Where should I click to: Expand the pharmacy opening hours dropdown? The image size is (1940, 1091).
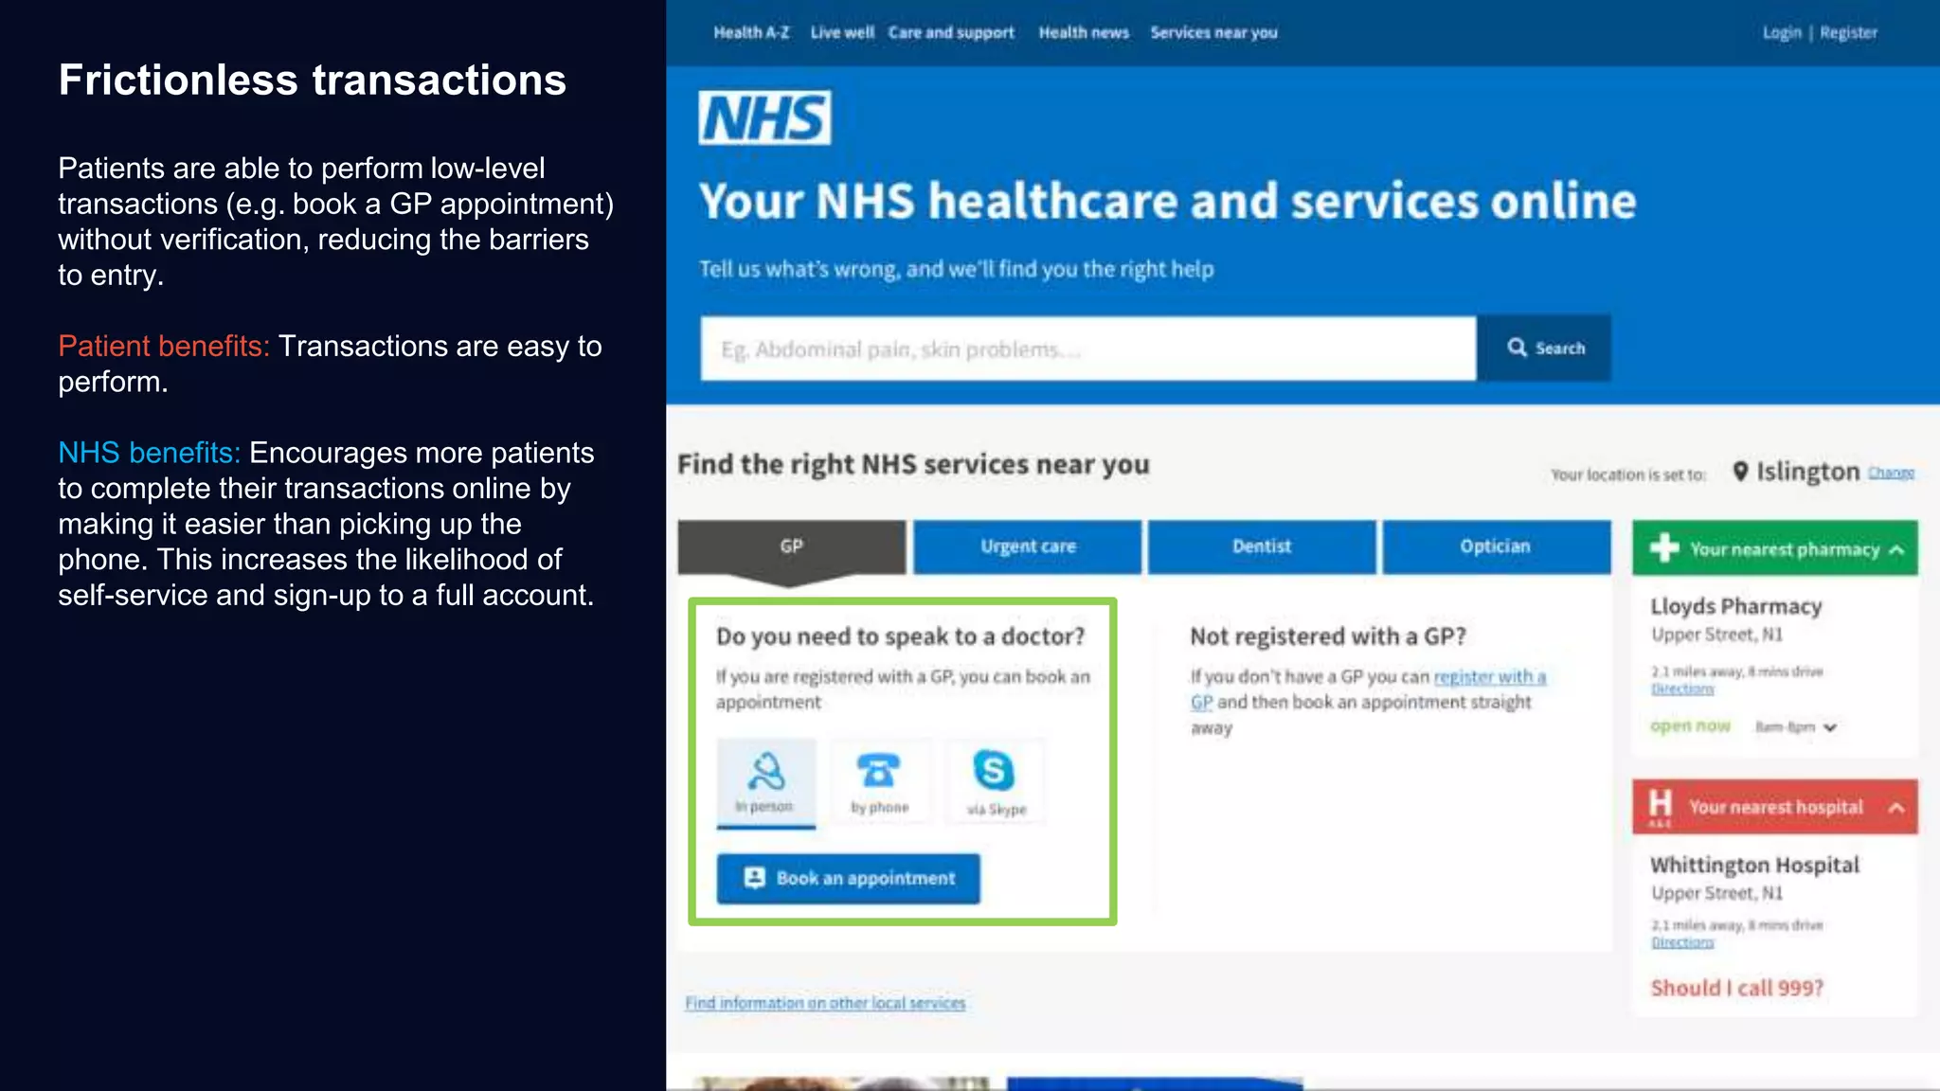click(x=1830, y=727)
